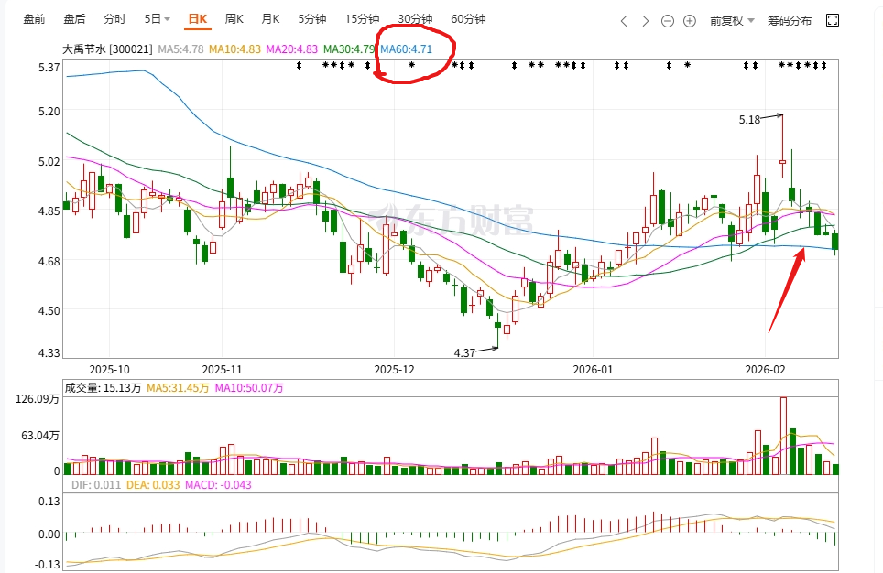Zoom in the chart with the plus icon
883x573 pixels.
tap(690, 21)
